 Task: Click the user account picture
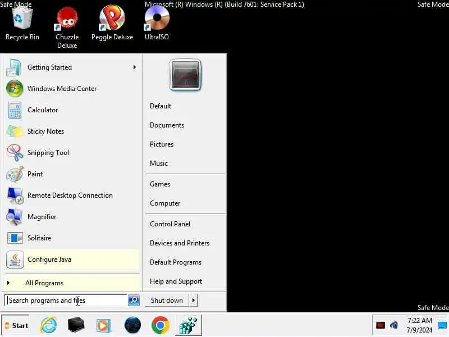click(185, 75)
